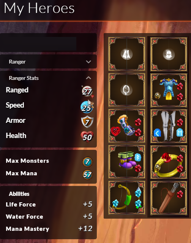
Task: Select the silver leg armor slot
Action: [169, 126]
